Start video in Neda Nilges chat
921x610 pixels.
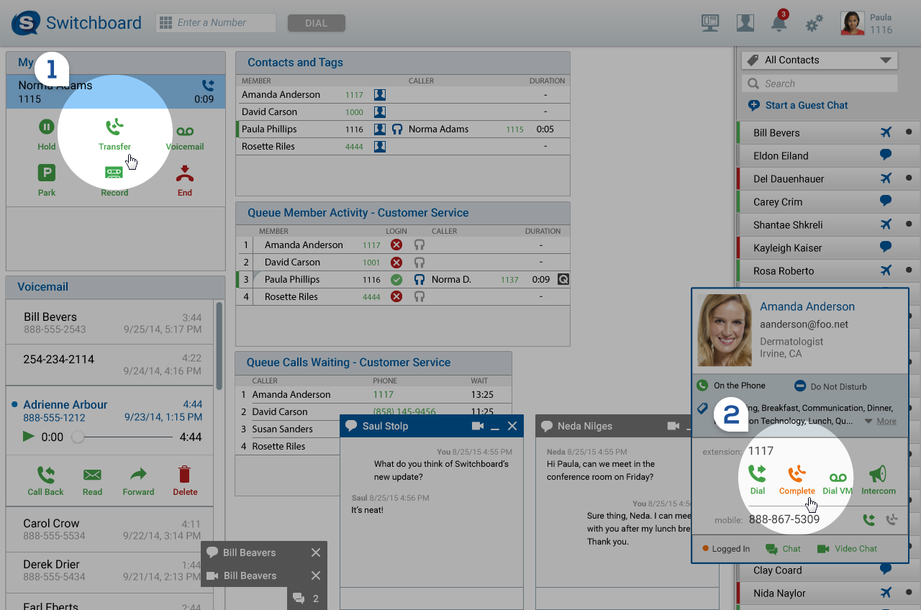[x=673, y=426]
